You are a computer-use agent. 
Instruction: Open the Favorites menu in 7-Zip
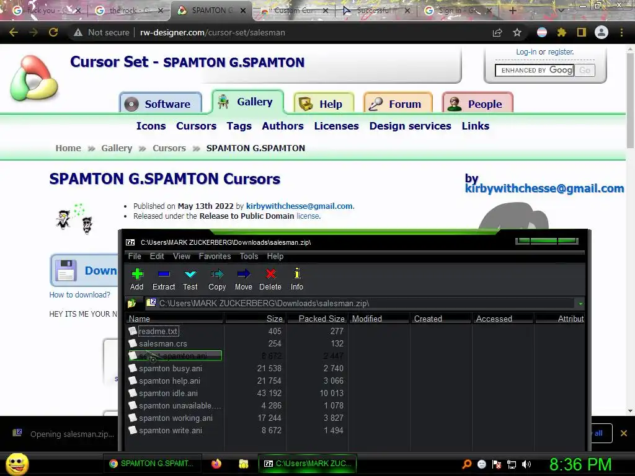pyautogui.click(x=215, y=256)
